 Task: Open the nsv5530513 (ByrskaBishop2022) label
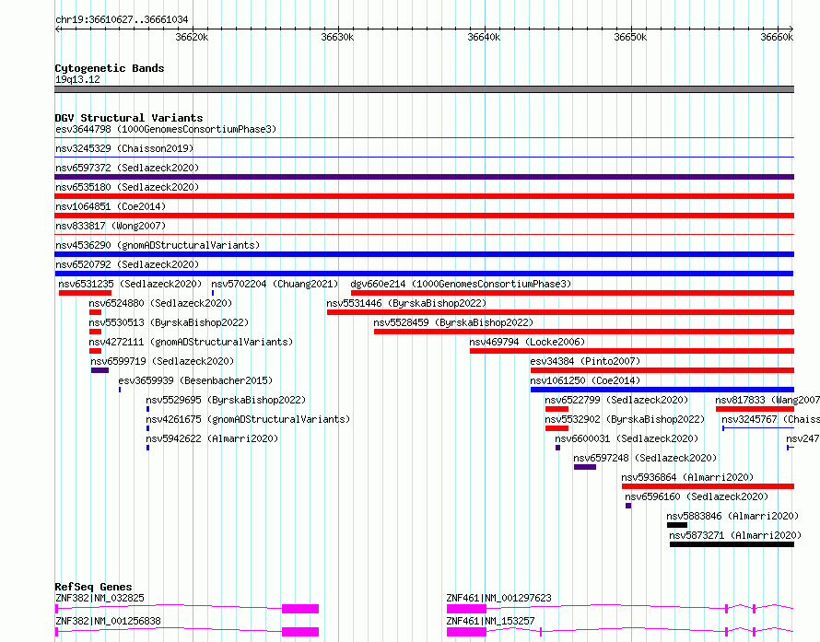(x=169, y=322)
